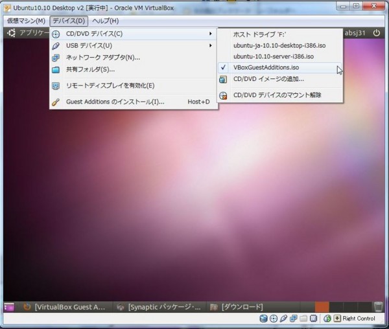The height and width of the screenshot is (329, 389).
Task: Expand the USB device submenu arrow
Action: [211, 45]
